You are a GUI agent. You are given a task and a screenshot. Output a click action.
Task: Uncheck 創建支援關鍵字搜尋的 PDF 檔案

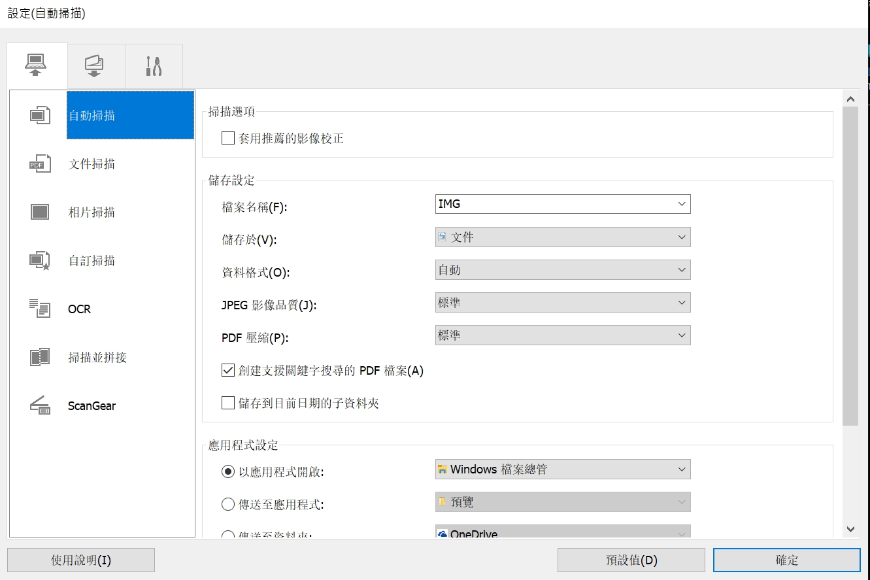(228, 370)
